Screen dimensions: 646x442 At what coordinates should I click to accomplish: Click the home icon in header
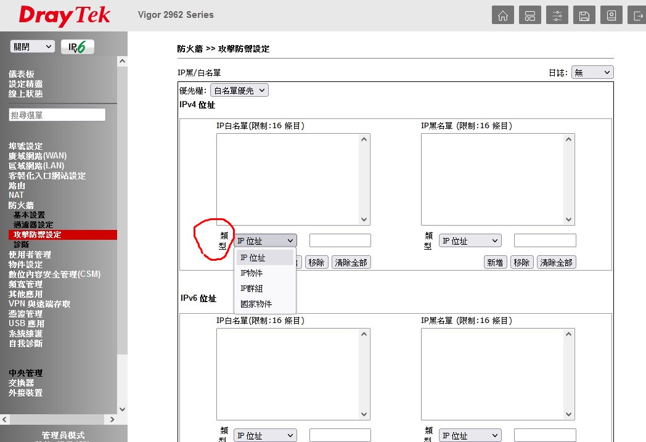coord(502,15)
